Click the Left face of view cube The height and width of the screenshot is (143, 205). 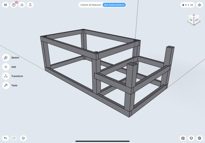(191, 20)
